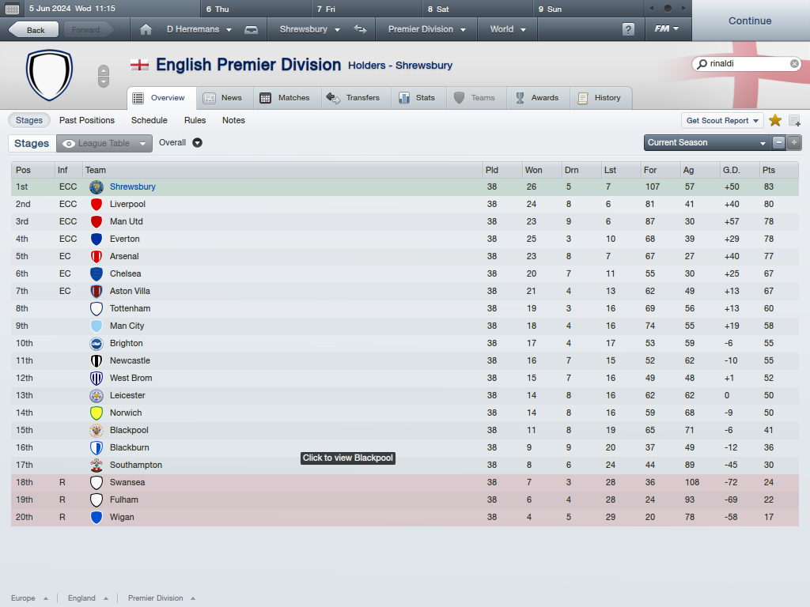This screenshot has width=810, height=607.
Task: Click the add note icon beside the star
Action: [794, 120]
